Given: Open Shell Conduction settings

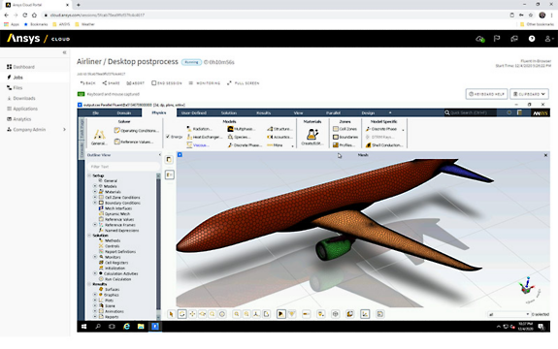Looking at the screenshot, I should (x=384, y=145).
